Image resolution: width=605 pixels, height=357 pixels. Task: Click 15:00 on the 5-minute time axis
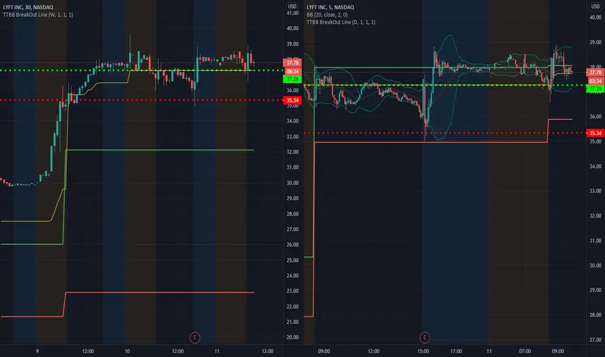click(423, 351)
